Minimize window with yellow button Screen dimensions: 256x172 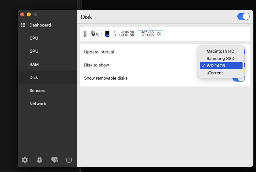pos(29,14)
